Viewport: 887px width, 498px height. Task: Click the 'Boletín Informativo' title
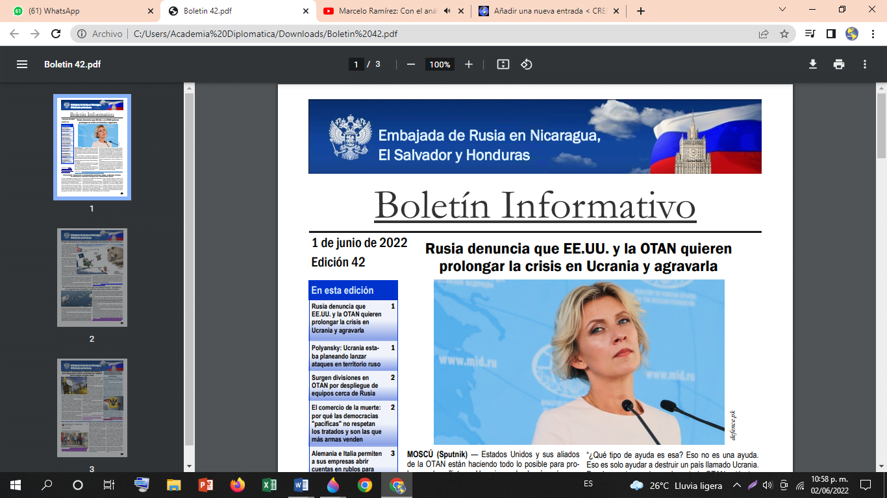click(535, 205)
